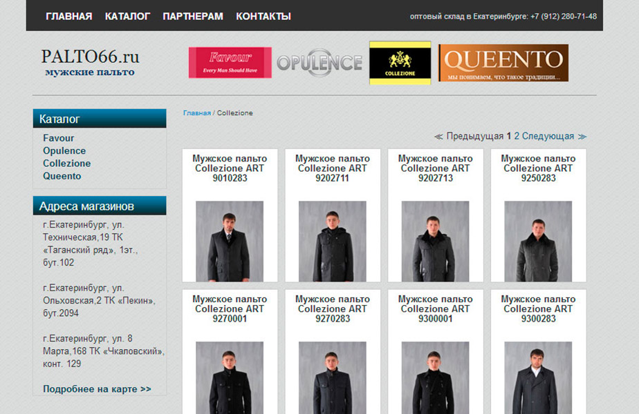Open Queento in the catalog sidebar
This screenshot has height=414, width=639.
[62, 176]
